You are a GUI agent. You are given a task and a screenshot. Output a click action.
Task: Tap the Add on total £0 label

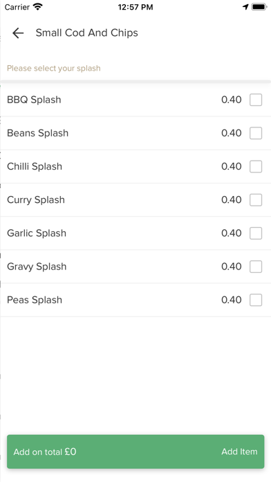coord(45,452)
